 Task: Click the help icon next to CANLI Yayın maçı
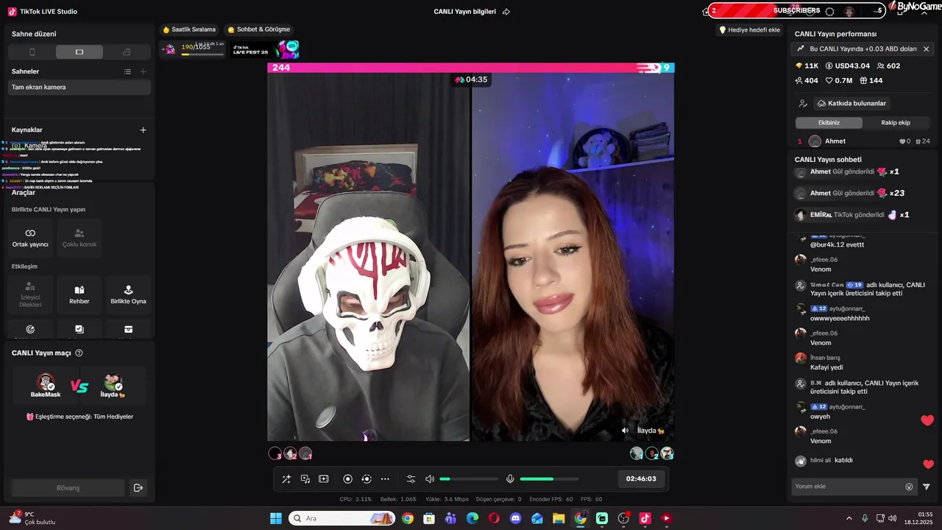coord(79,353)
